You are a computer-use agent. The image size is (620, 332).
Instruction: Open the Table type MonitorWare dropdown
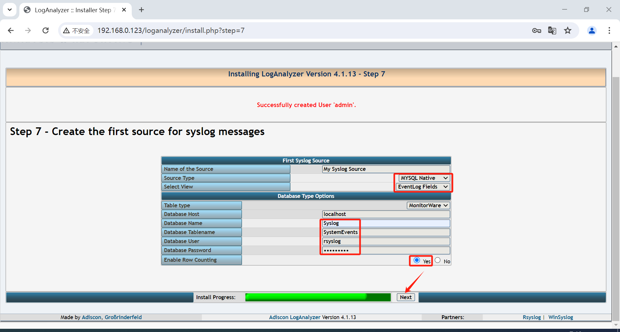click(429, 205)
